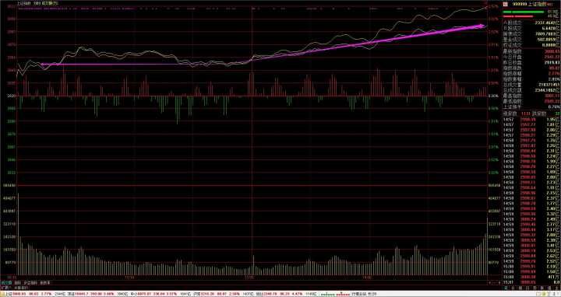Click the red-green market breadth meter in status bar
Screen dimensions: 561x297
click(x=334, y=294)
